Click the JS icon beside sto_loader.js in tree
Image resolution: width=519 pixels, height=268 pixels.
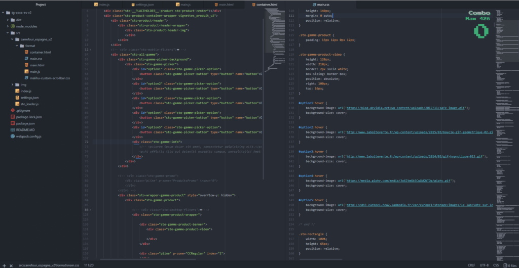[x=17, y=104]
